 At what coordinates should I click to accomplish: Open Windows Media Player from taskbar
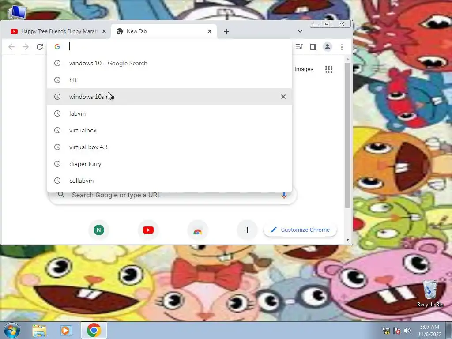click(66, 330)
